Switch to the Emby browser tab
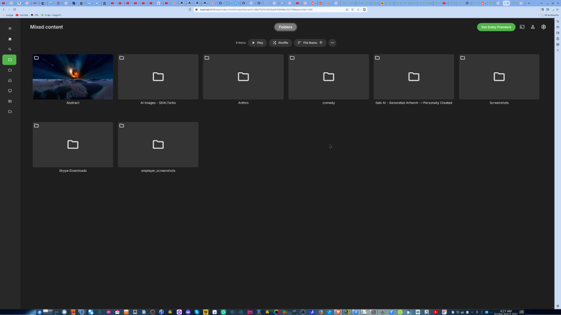This screenshot has height=315, width=561. 506,3
